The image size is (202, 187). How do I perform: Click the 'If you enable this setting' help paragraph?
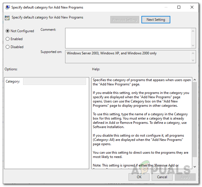point(141,99)
